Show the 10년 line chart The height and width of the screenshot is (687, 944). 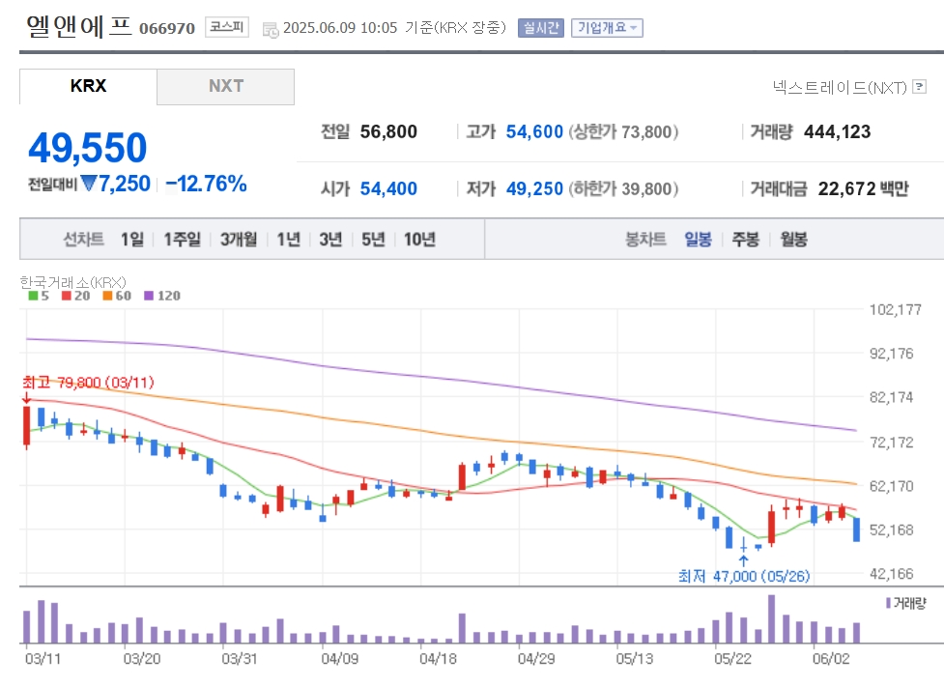click(419, 240)
